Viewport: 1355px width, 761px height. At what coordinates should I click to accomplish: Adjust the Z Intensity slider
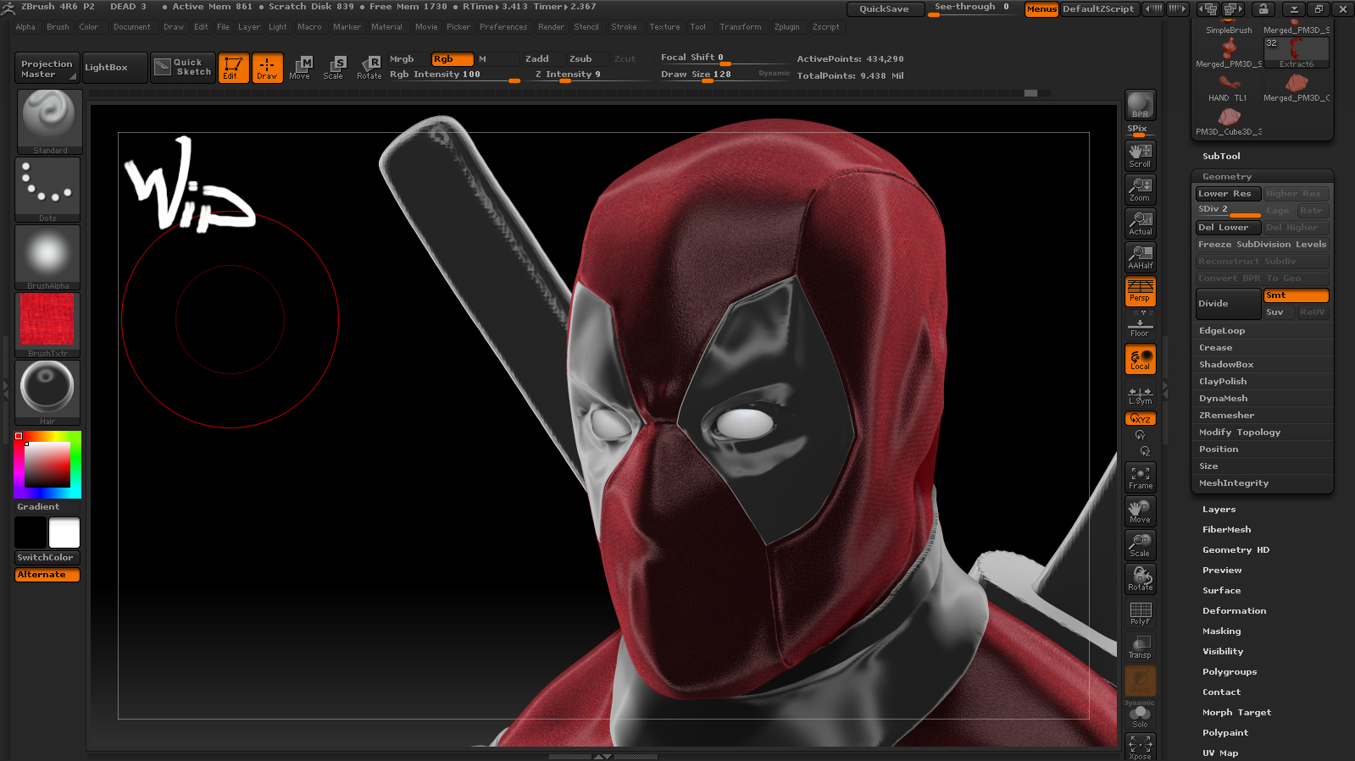591,75
